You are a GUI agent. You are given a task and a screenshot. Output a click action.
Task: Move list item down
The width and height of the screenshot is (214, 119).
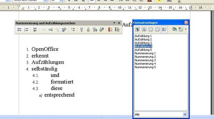coord(88,30)
